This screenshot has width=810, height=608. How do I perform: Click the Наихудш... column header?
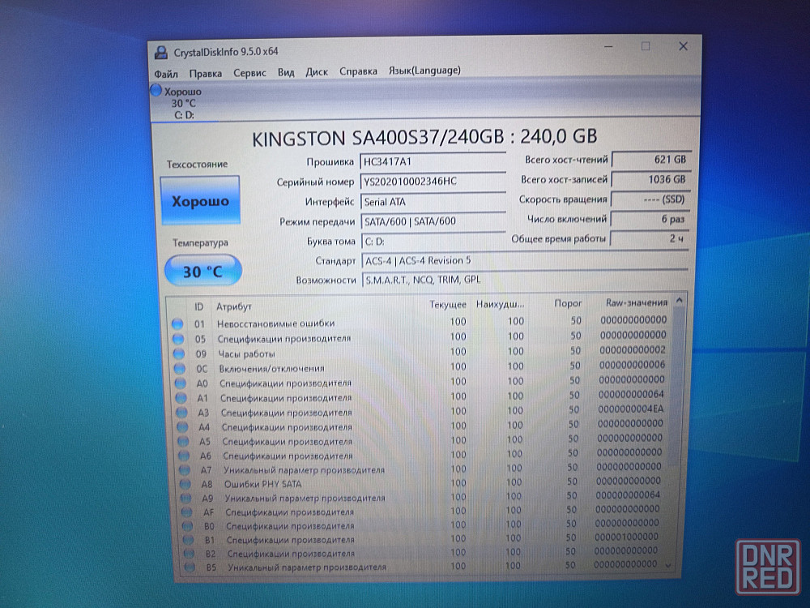[501, 304]
